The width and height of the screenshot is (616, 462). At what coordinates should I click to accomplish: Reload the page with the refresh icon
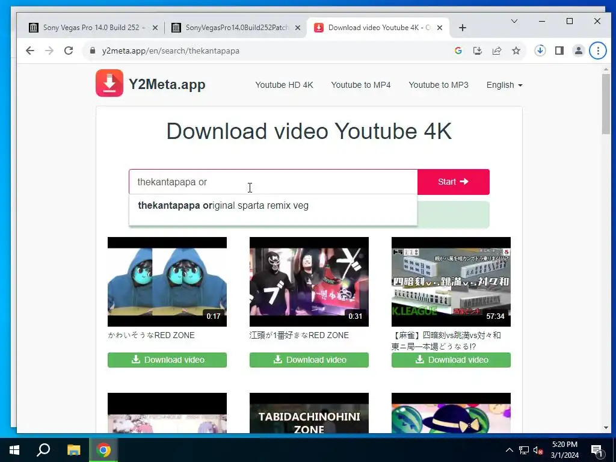click(x=69, y=51)
